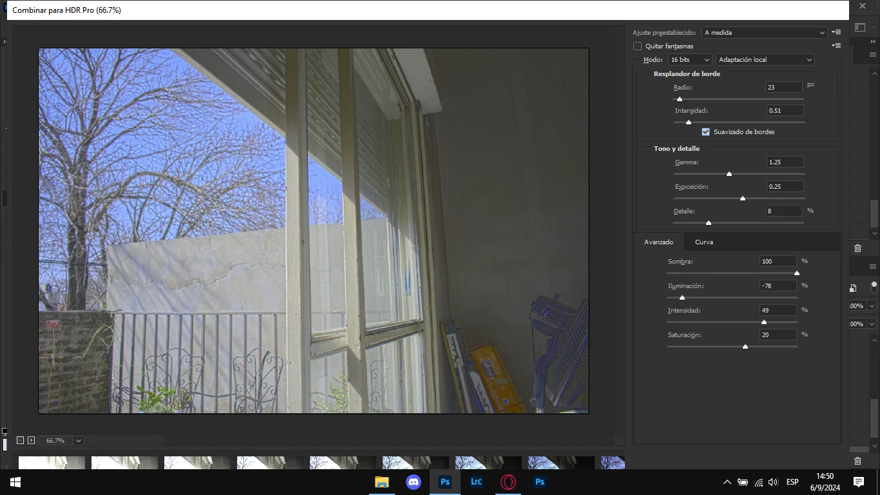880x495 pixels.
Task: Click the workspace switcher icon in Photoshop window
Action: coord(860,28)
